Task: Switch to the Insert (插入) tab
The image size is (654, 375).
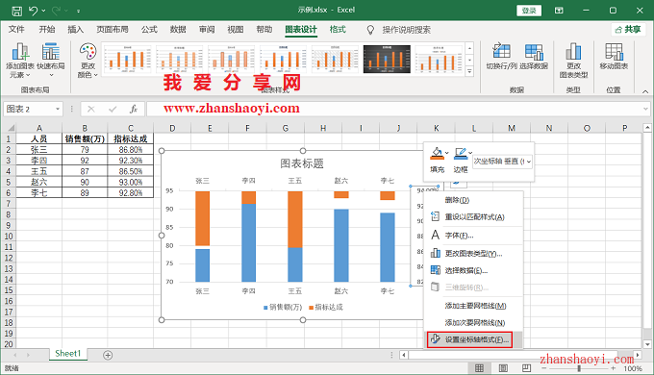Action: point(75,29)
